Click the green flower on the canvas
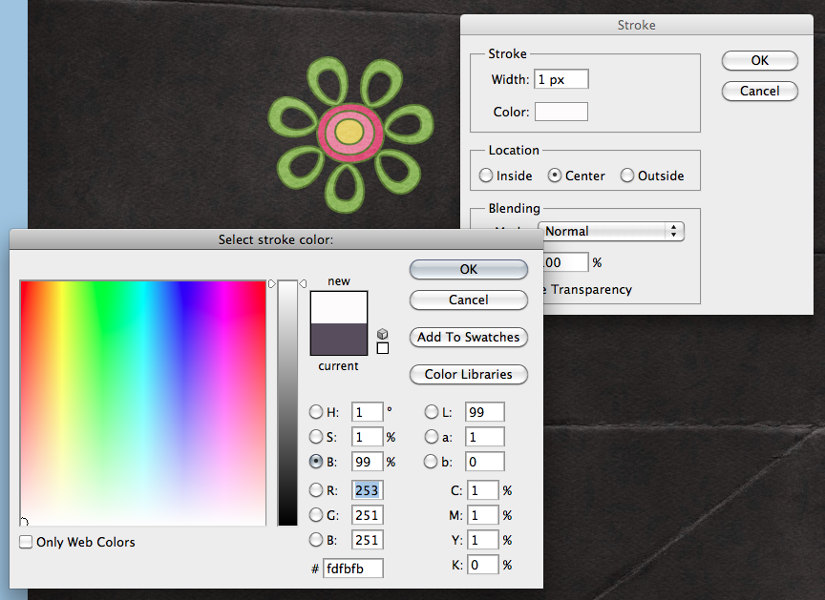 pyautogui.click(x=350, y=135)
